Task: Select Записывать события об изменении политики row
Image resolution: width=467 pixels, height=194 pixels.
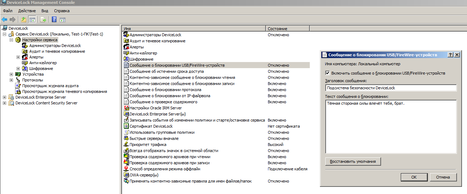Action: 216,120
